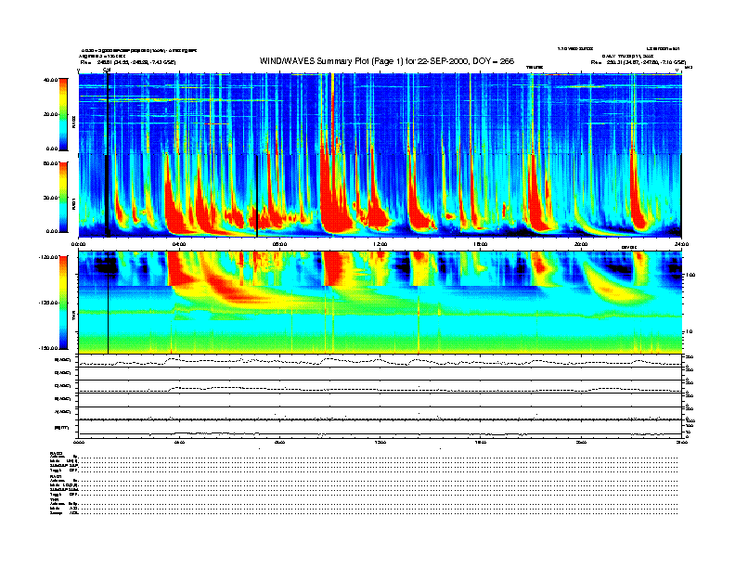Click the 24:00 label under RAD1 spectrogram
Screen dimensions: 735x568
(x=681, y=244)
